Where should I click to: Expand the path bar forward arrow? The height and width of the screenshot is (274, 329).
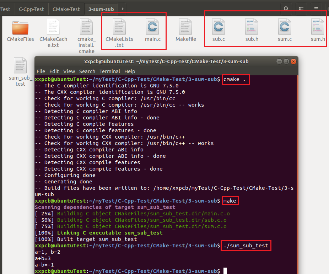[x=123, y=9]
